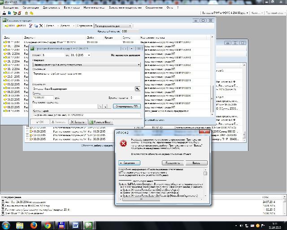Image resolution: width=287 pixels, height=230 pixels.
Task: Click the 'Сформировать ПП' button
Action: point(126,106)
